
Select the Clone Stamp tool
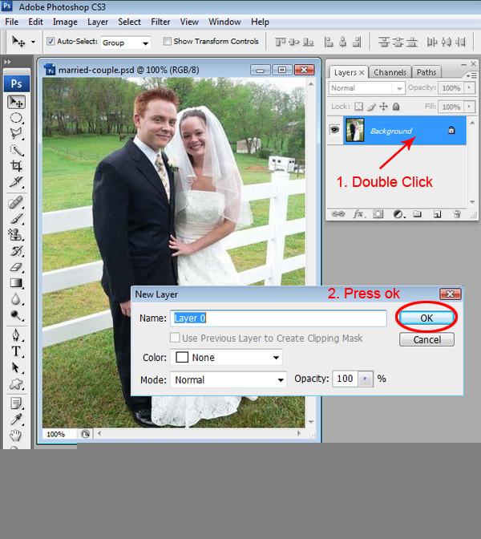[16, 235]
